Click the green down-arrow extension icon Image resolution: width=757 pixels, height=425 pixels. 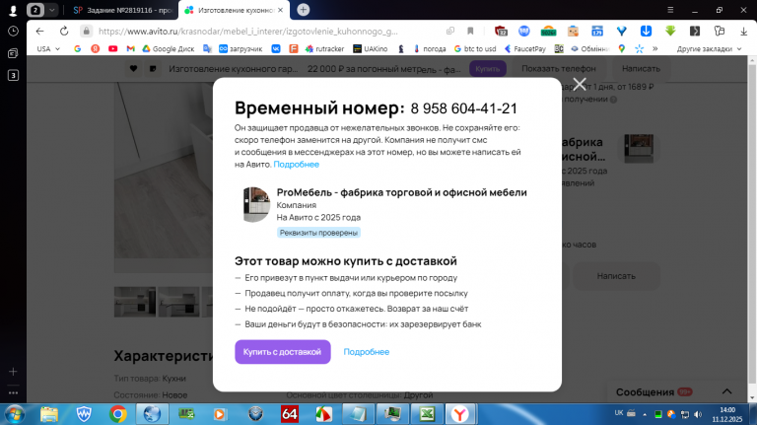[670, 31]
